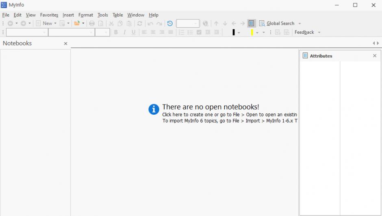382x216 pixels.
Task: Click the yellow highlight color swatch
Action: point(252,32)
